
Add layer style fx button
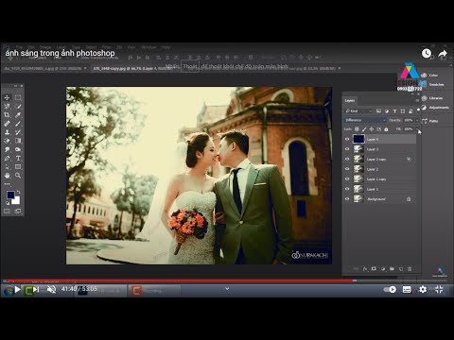pyautogui.click(x=365, y=269)
